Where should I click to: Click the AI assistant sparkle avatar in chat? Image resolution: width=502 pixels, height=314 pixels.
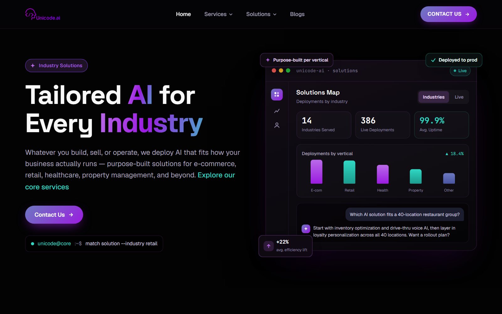pos(306,229)
